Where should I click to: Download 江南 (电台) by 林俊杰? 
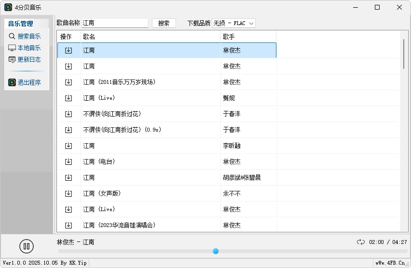tap(68, 161)
